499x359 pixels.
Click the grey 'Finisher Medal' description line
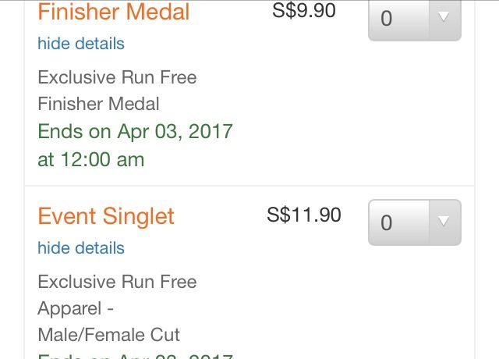98,104
